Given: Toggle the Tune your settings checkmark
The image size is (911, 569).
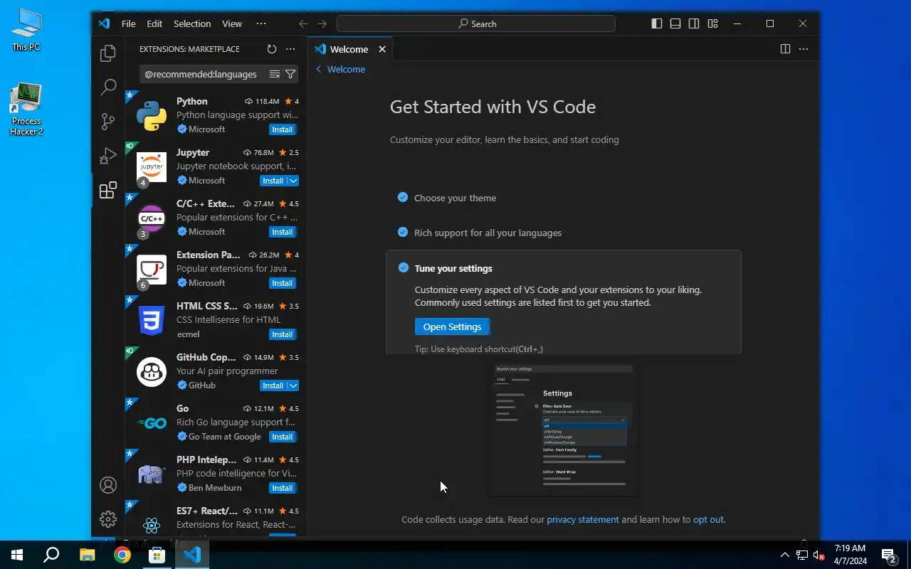Looking at the screenshot, I should [404, 267].
